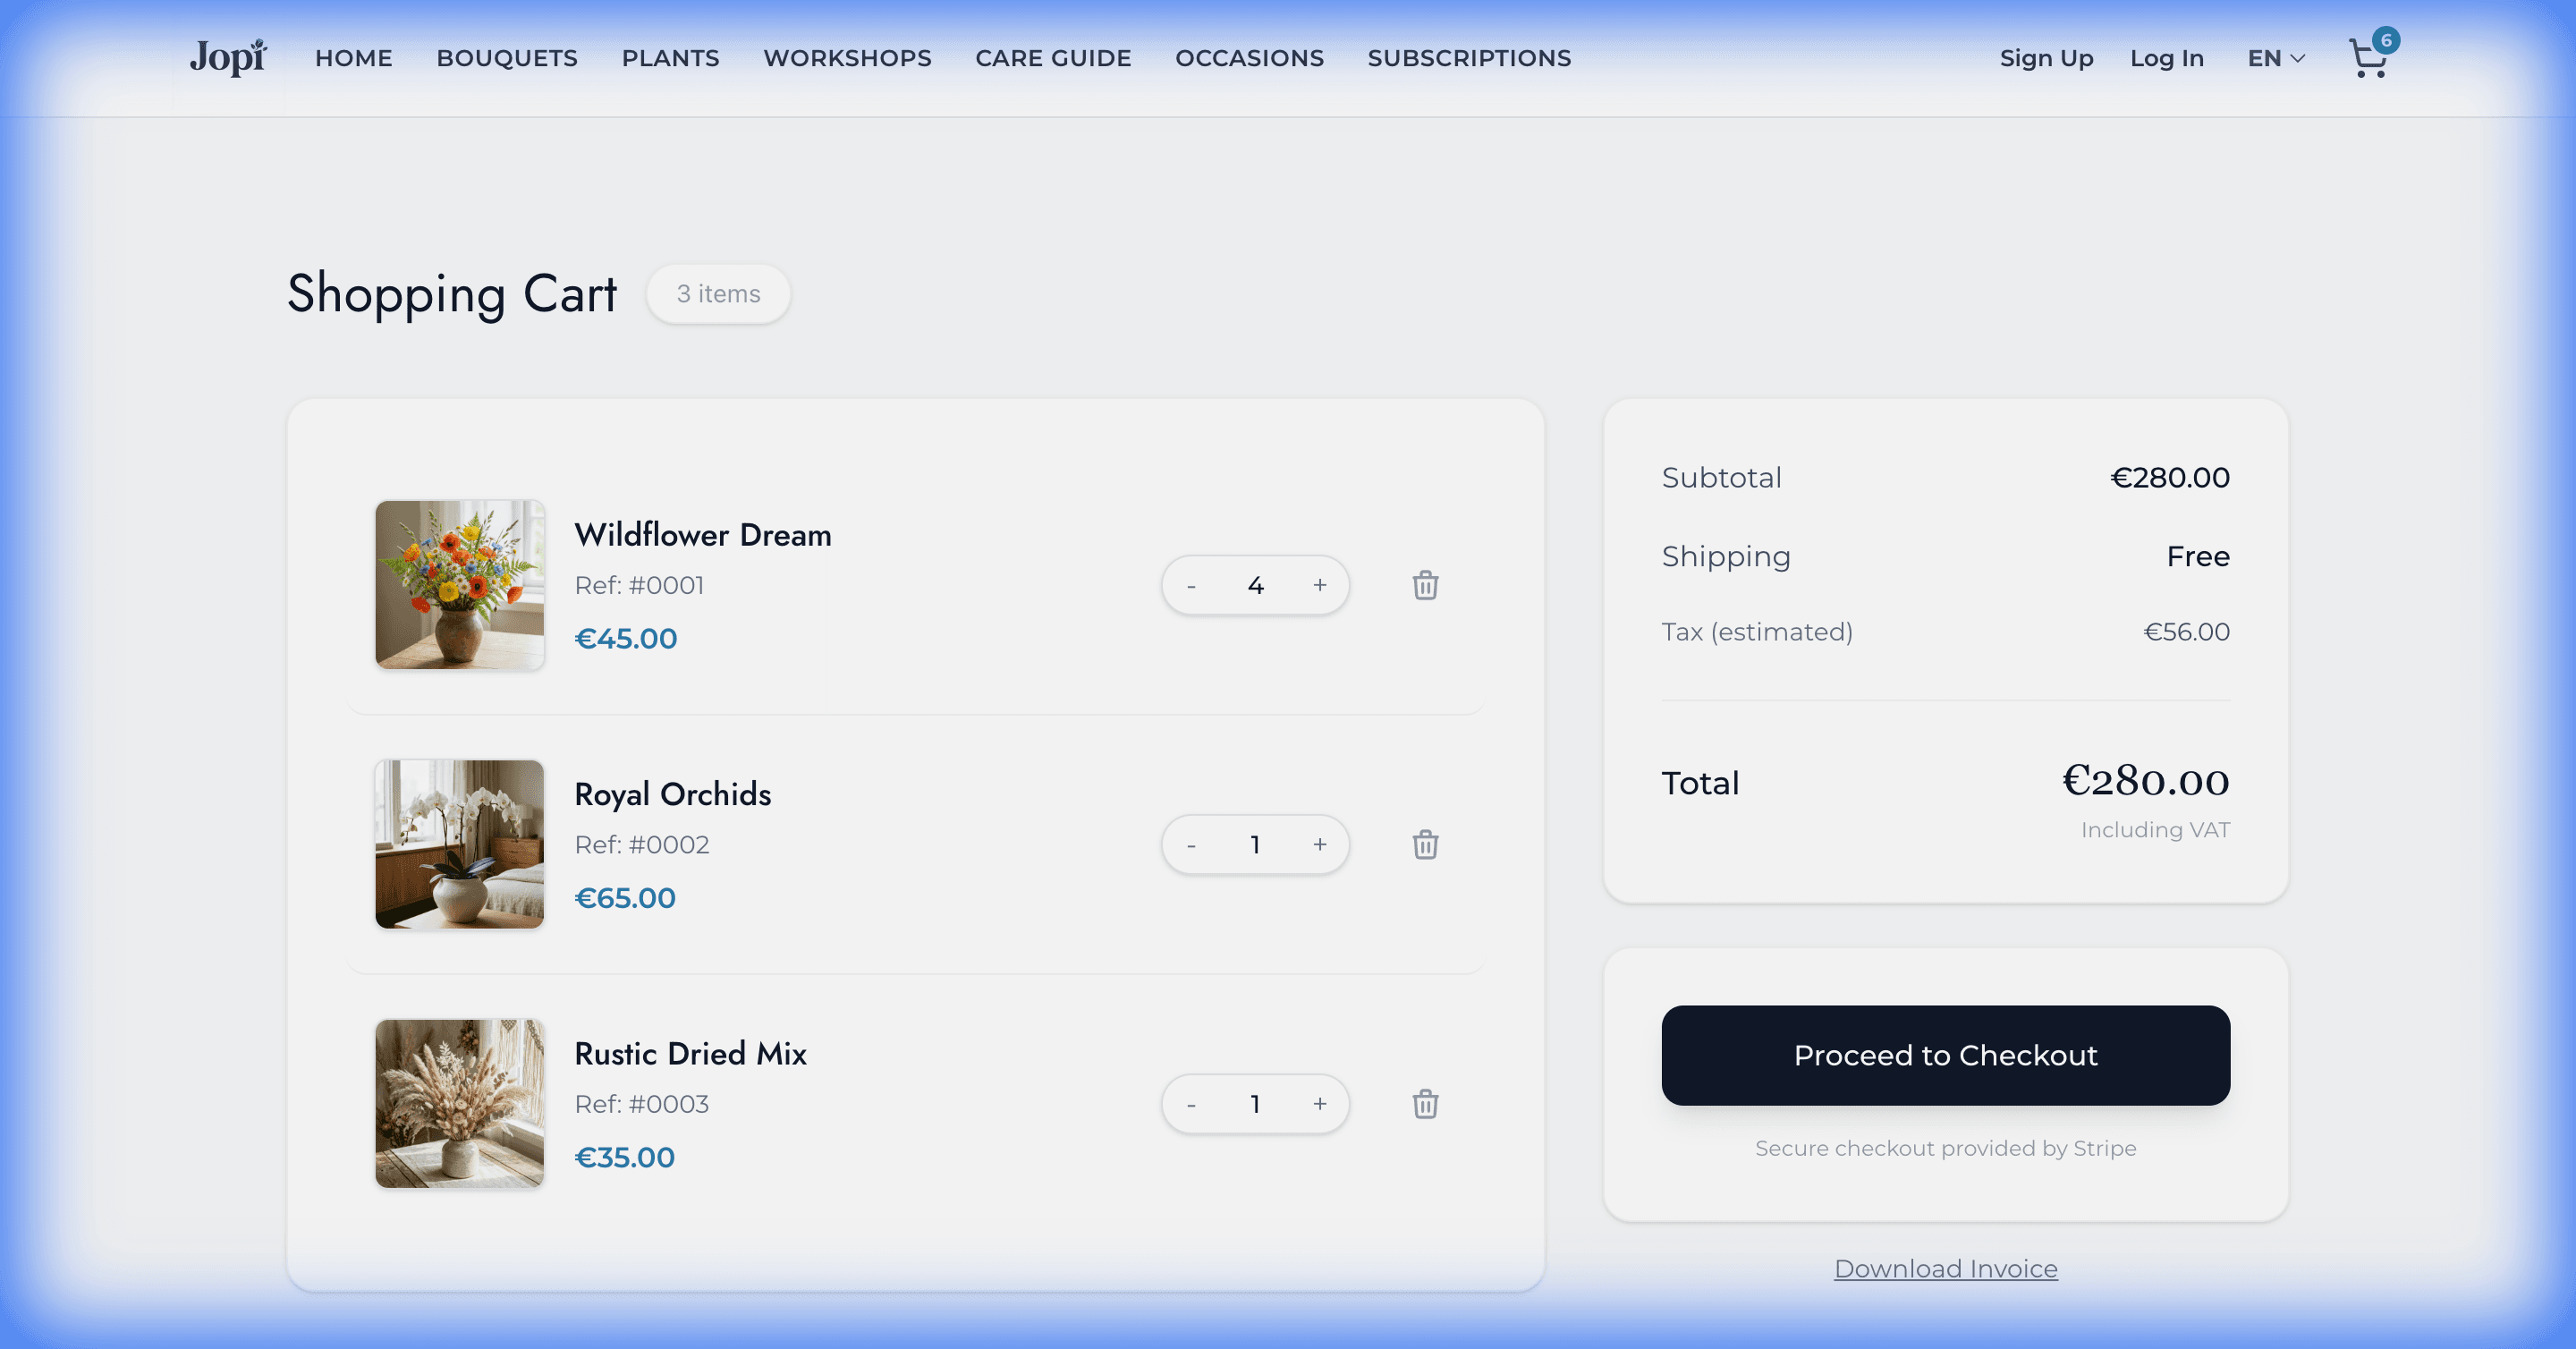Remove Royal Orchids with trash icon
This screenshot has height=1349, width=2576.
(1425, 845)
